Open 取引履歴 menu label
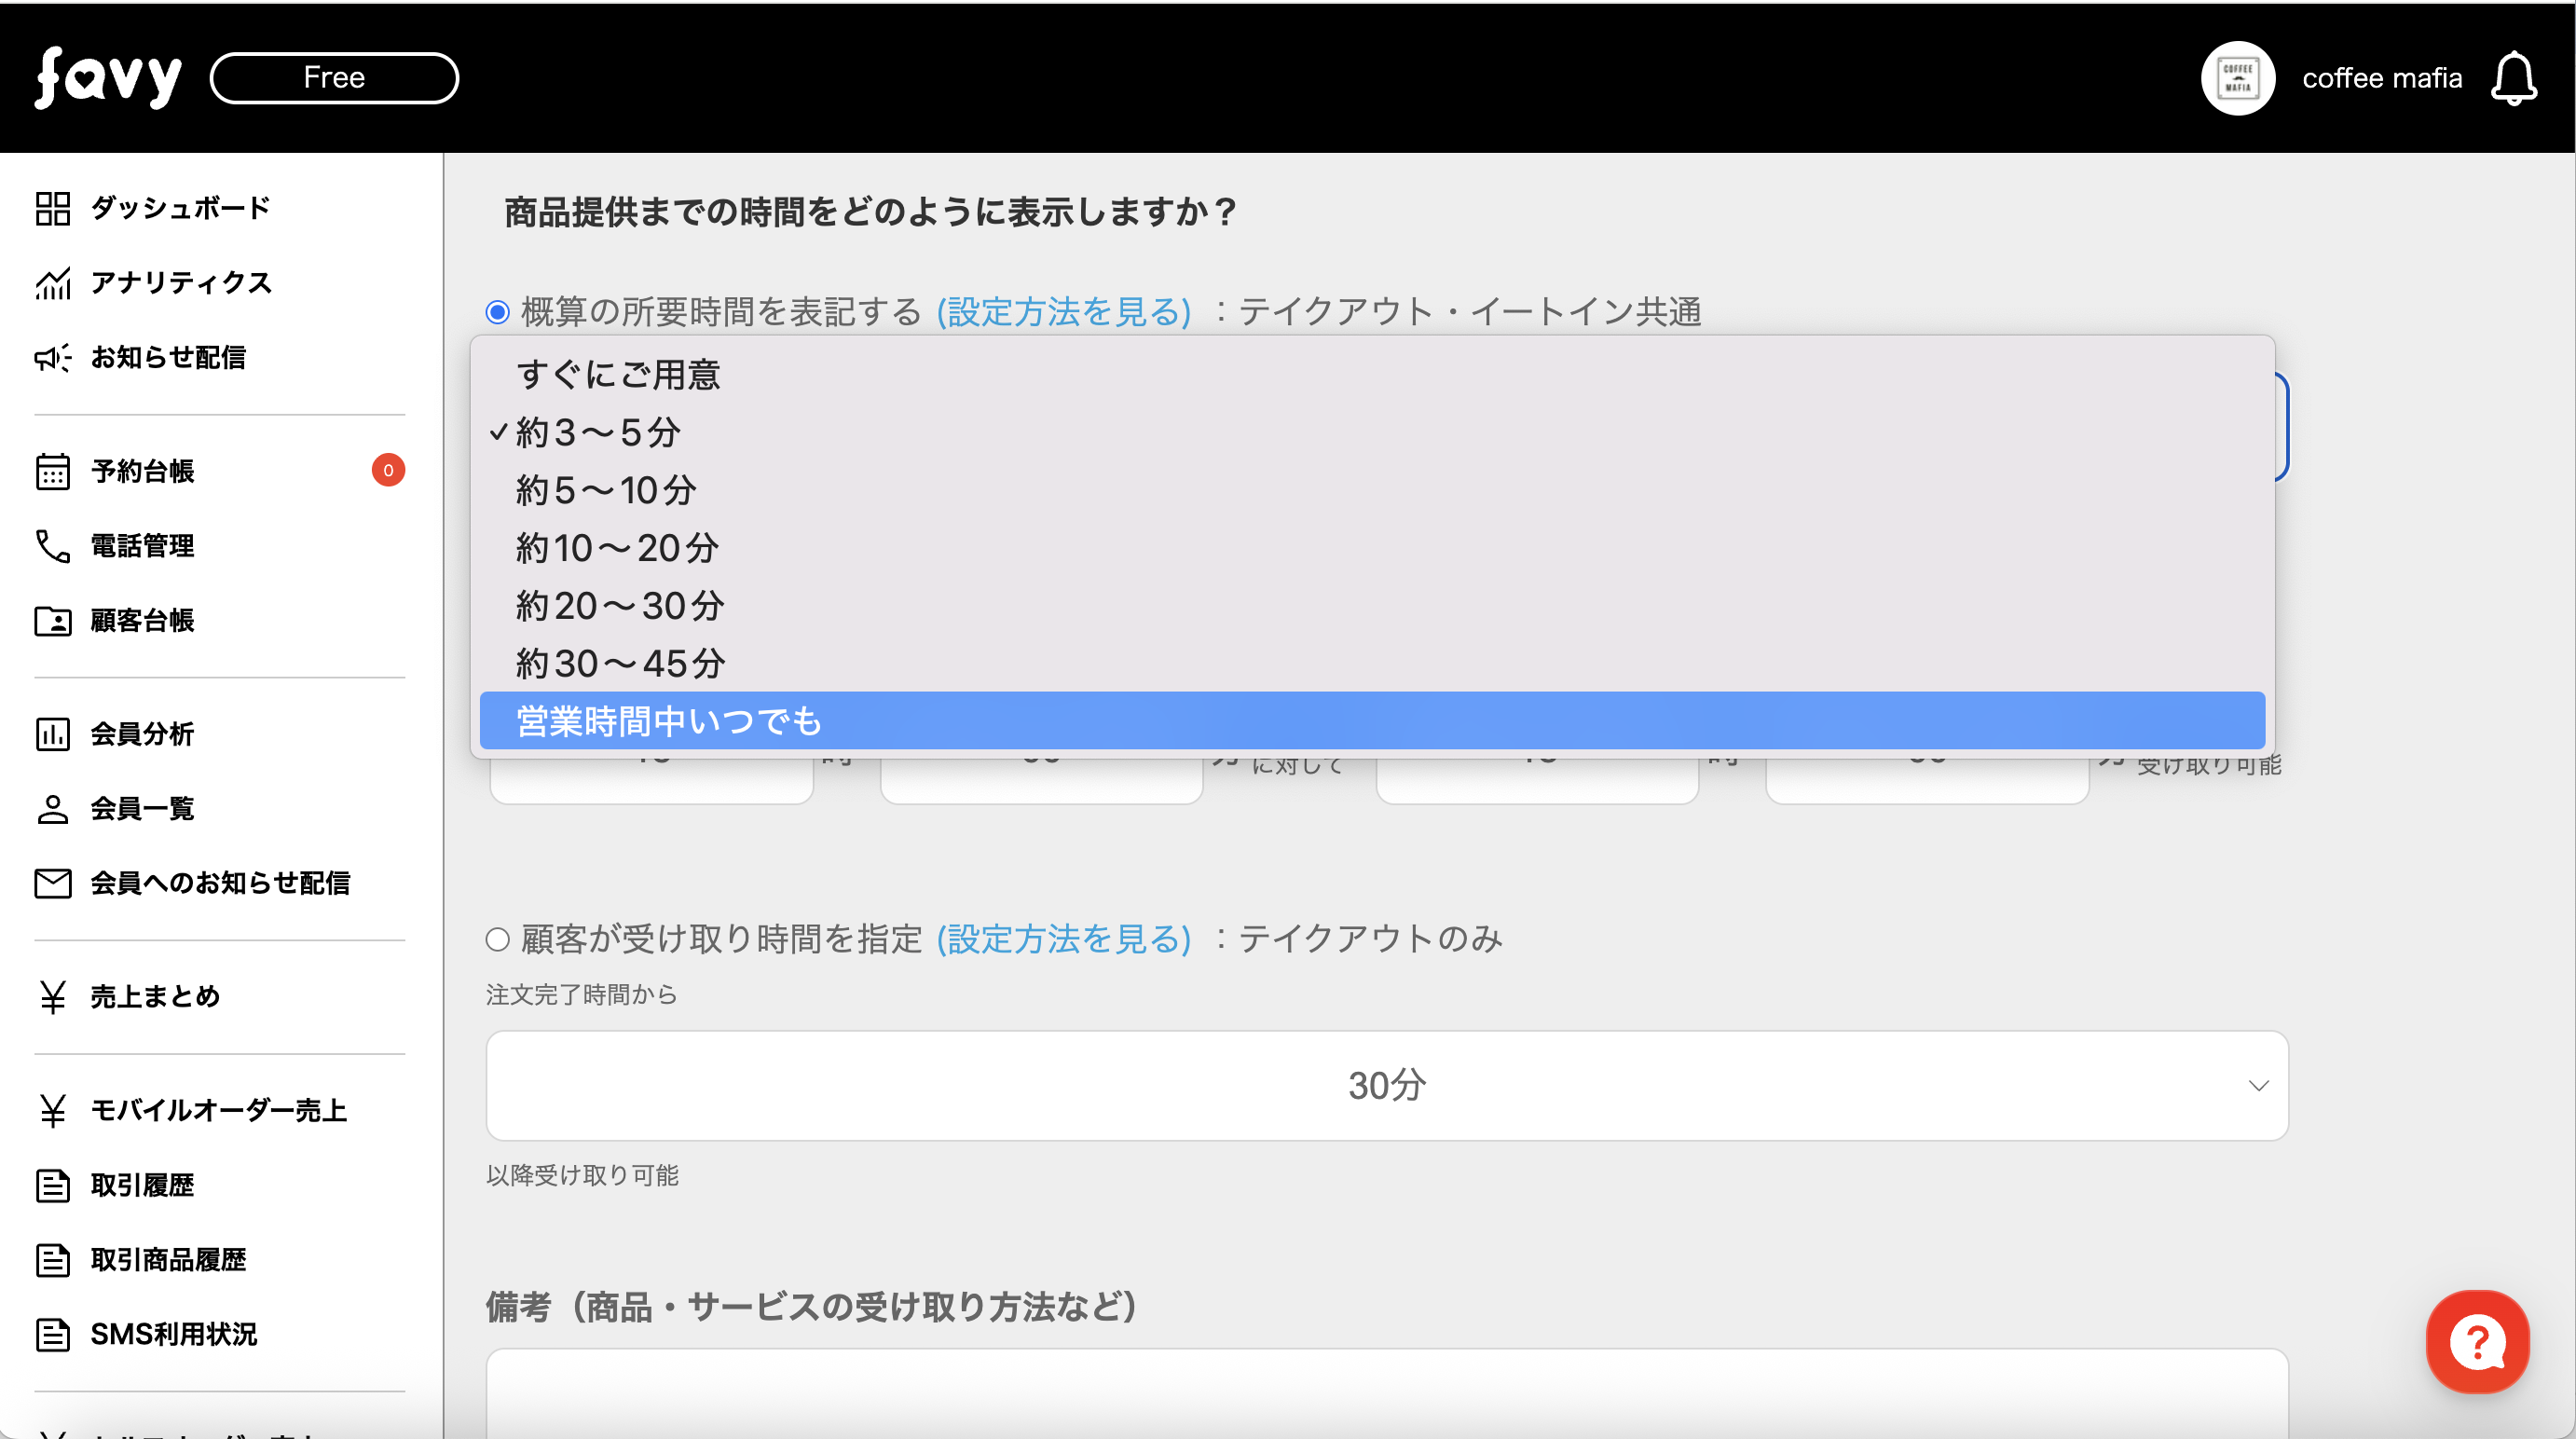Screen dimensions: 2576x1439 tap(142, 1185)
